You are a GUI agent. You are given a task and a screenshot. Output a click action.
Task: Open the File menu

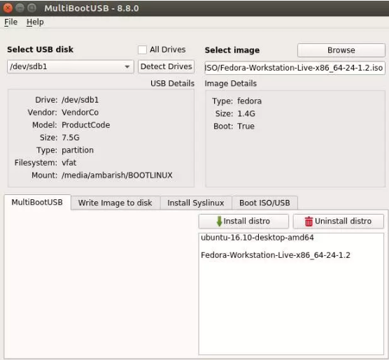[11, 22]
